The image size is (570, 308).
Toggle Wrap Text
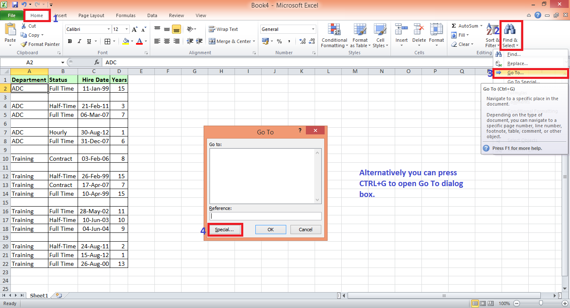[224, 29]
